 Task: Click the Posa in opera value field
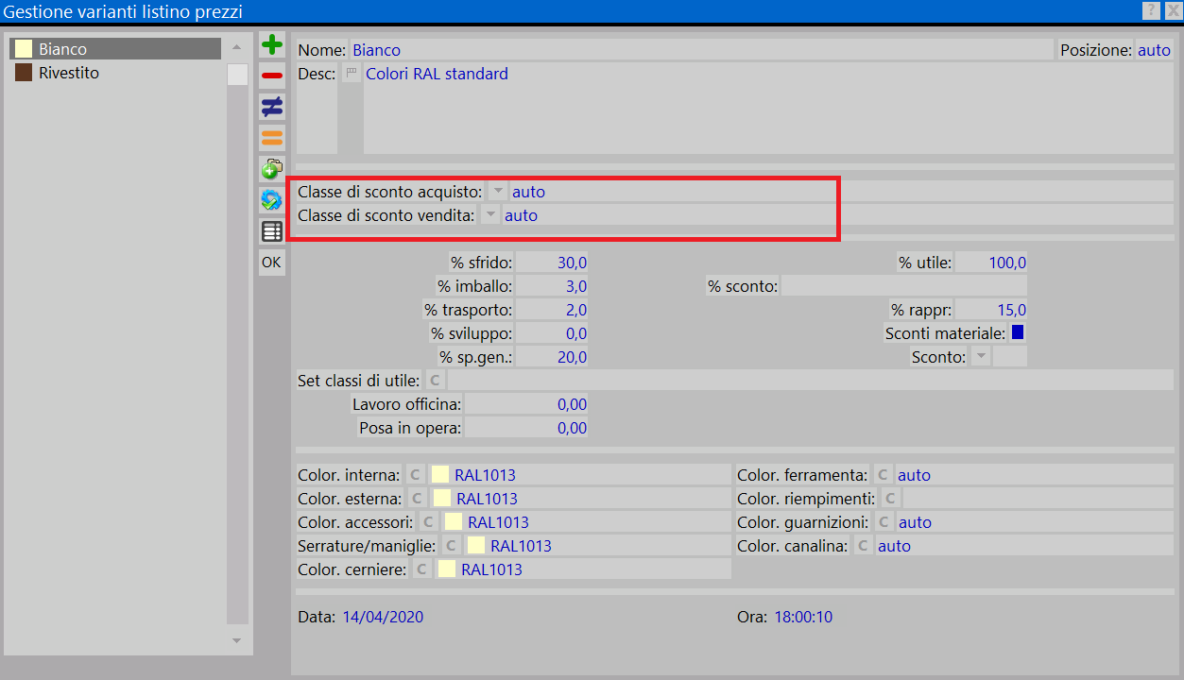526,428
